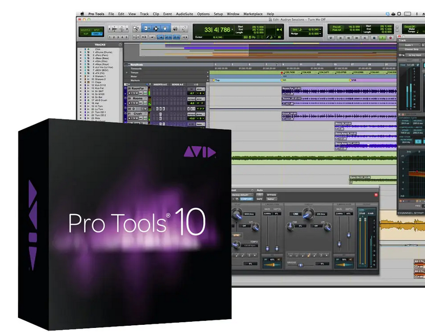The image size is (425, 332).
Task: Click the large right delay time knob
Action: coord(308,213)
